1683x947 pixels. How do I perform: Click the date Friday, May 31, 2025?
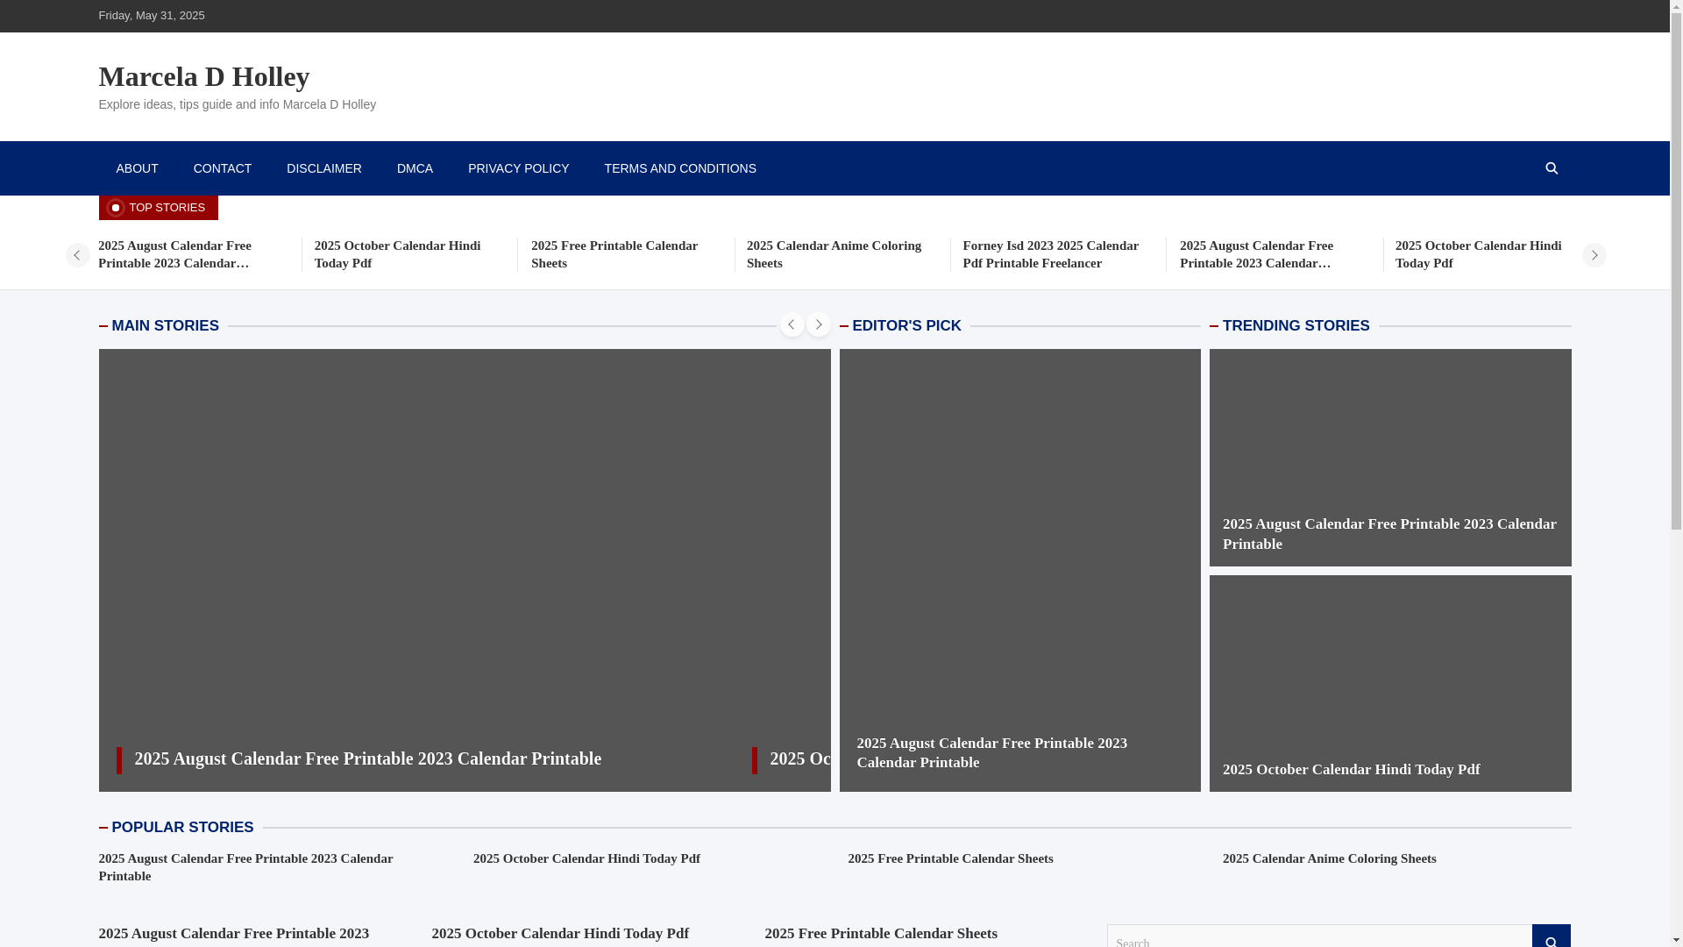click(152, 16)
